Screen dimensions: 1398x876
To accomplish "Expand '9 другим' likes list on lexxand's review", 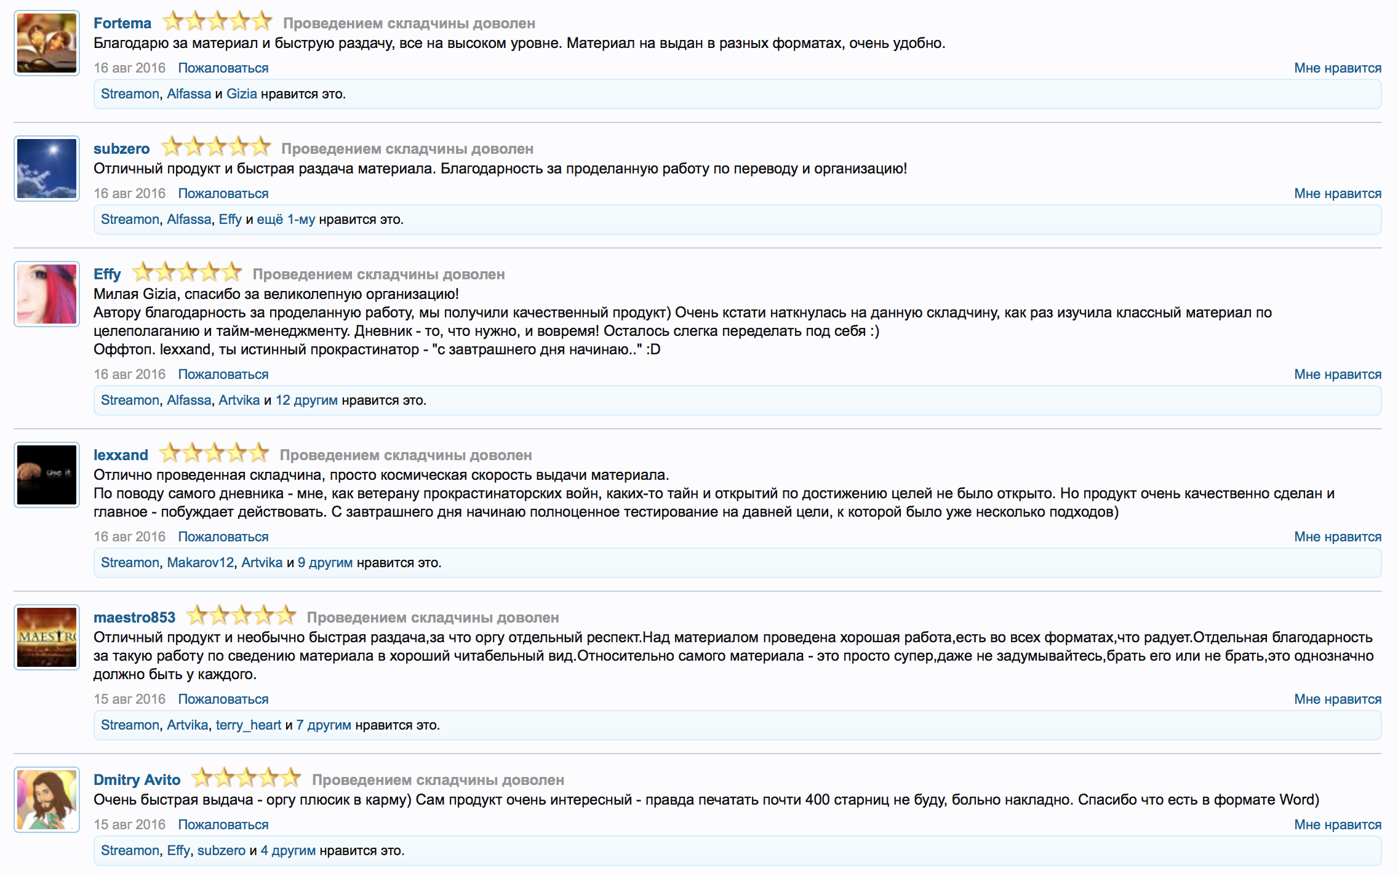I will tap(325, 562).
